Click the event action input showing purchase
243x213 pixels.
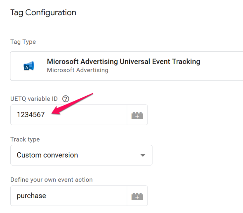tap(68, 196)
